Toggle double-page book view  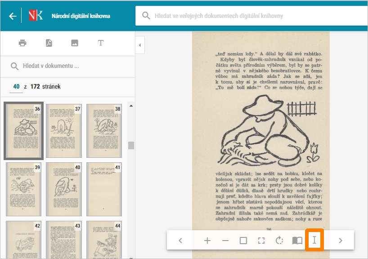click(297, 241)
